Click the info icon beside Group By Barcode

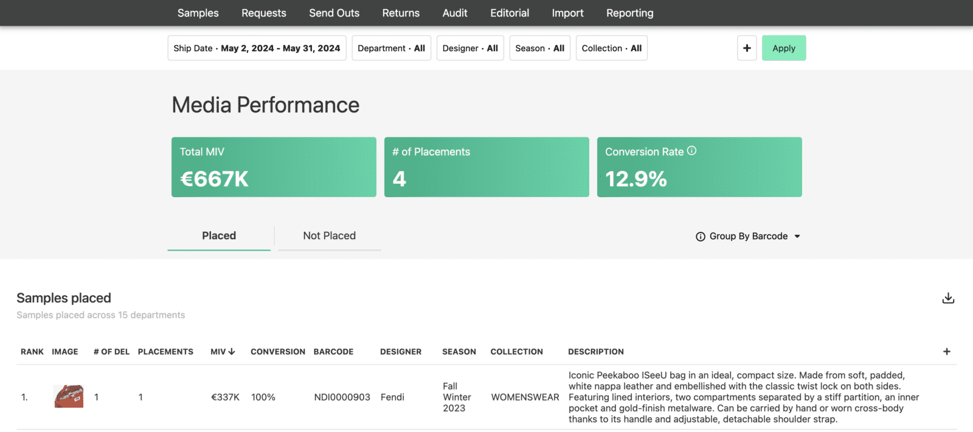[701, 237]
